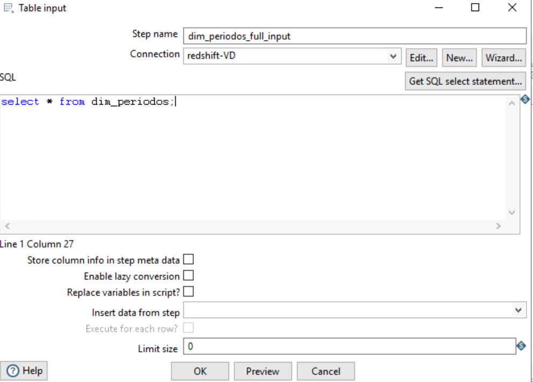Click the horizontal scroll left arrow
Image resolution: width=533 pixels, height=382 pixels.
(x=8, y=226)
